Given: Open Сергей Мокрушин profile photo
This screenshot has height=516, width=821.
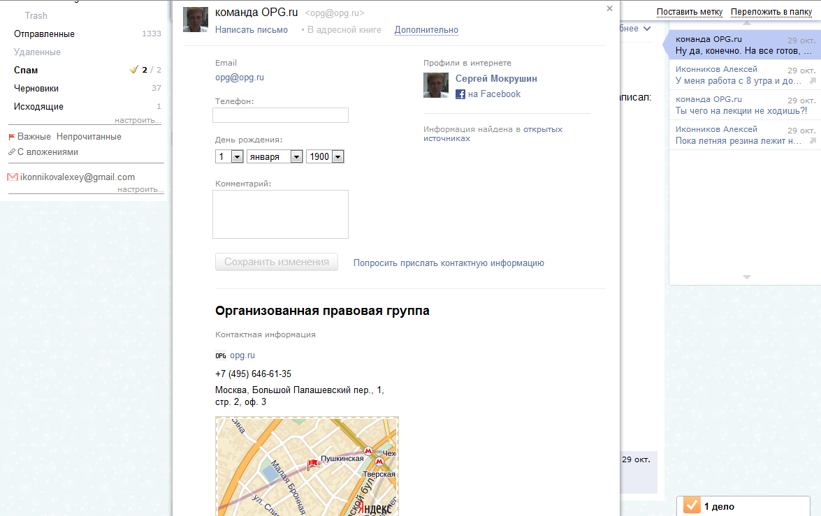Looking at the screenshot, I should coord(435,85).
